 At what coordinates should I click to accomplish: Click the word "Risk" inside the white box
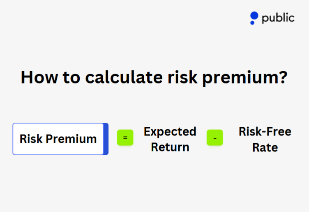coord(31,139)
